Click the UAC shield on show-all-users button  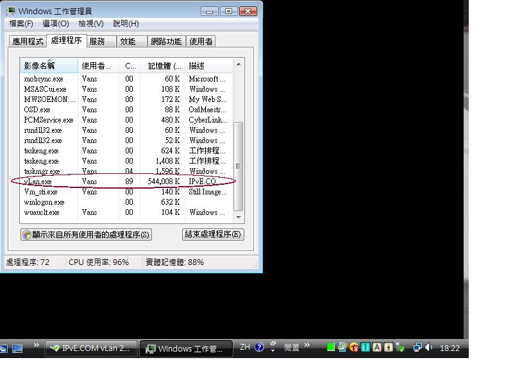(27, 234)
